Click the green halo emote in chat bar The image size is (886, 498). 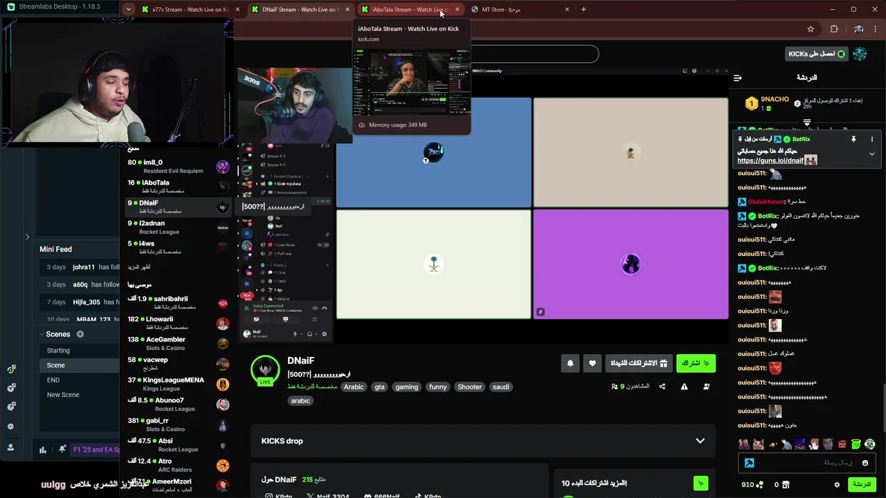pyautogui.click(x=856, y=444)
